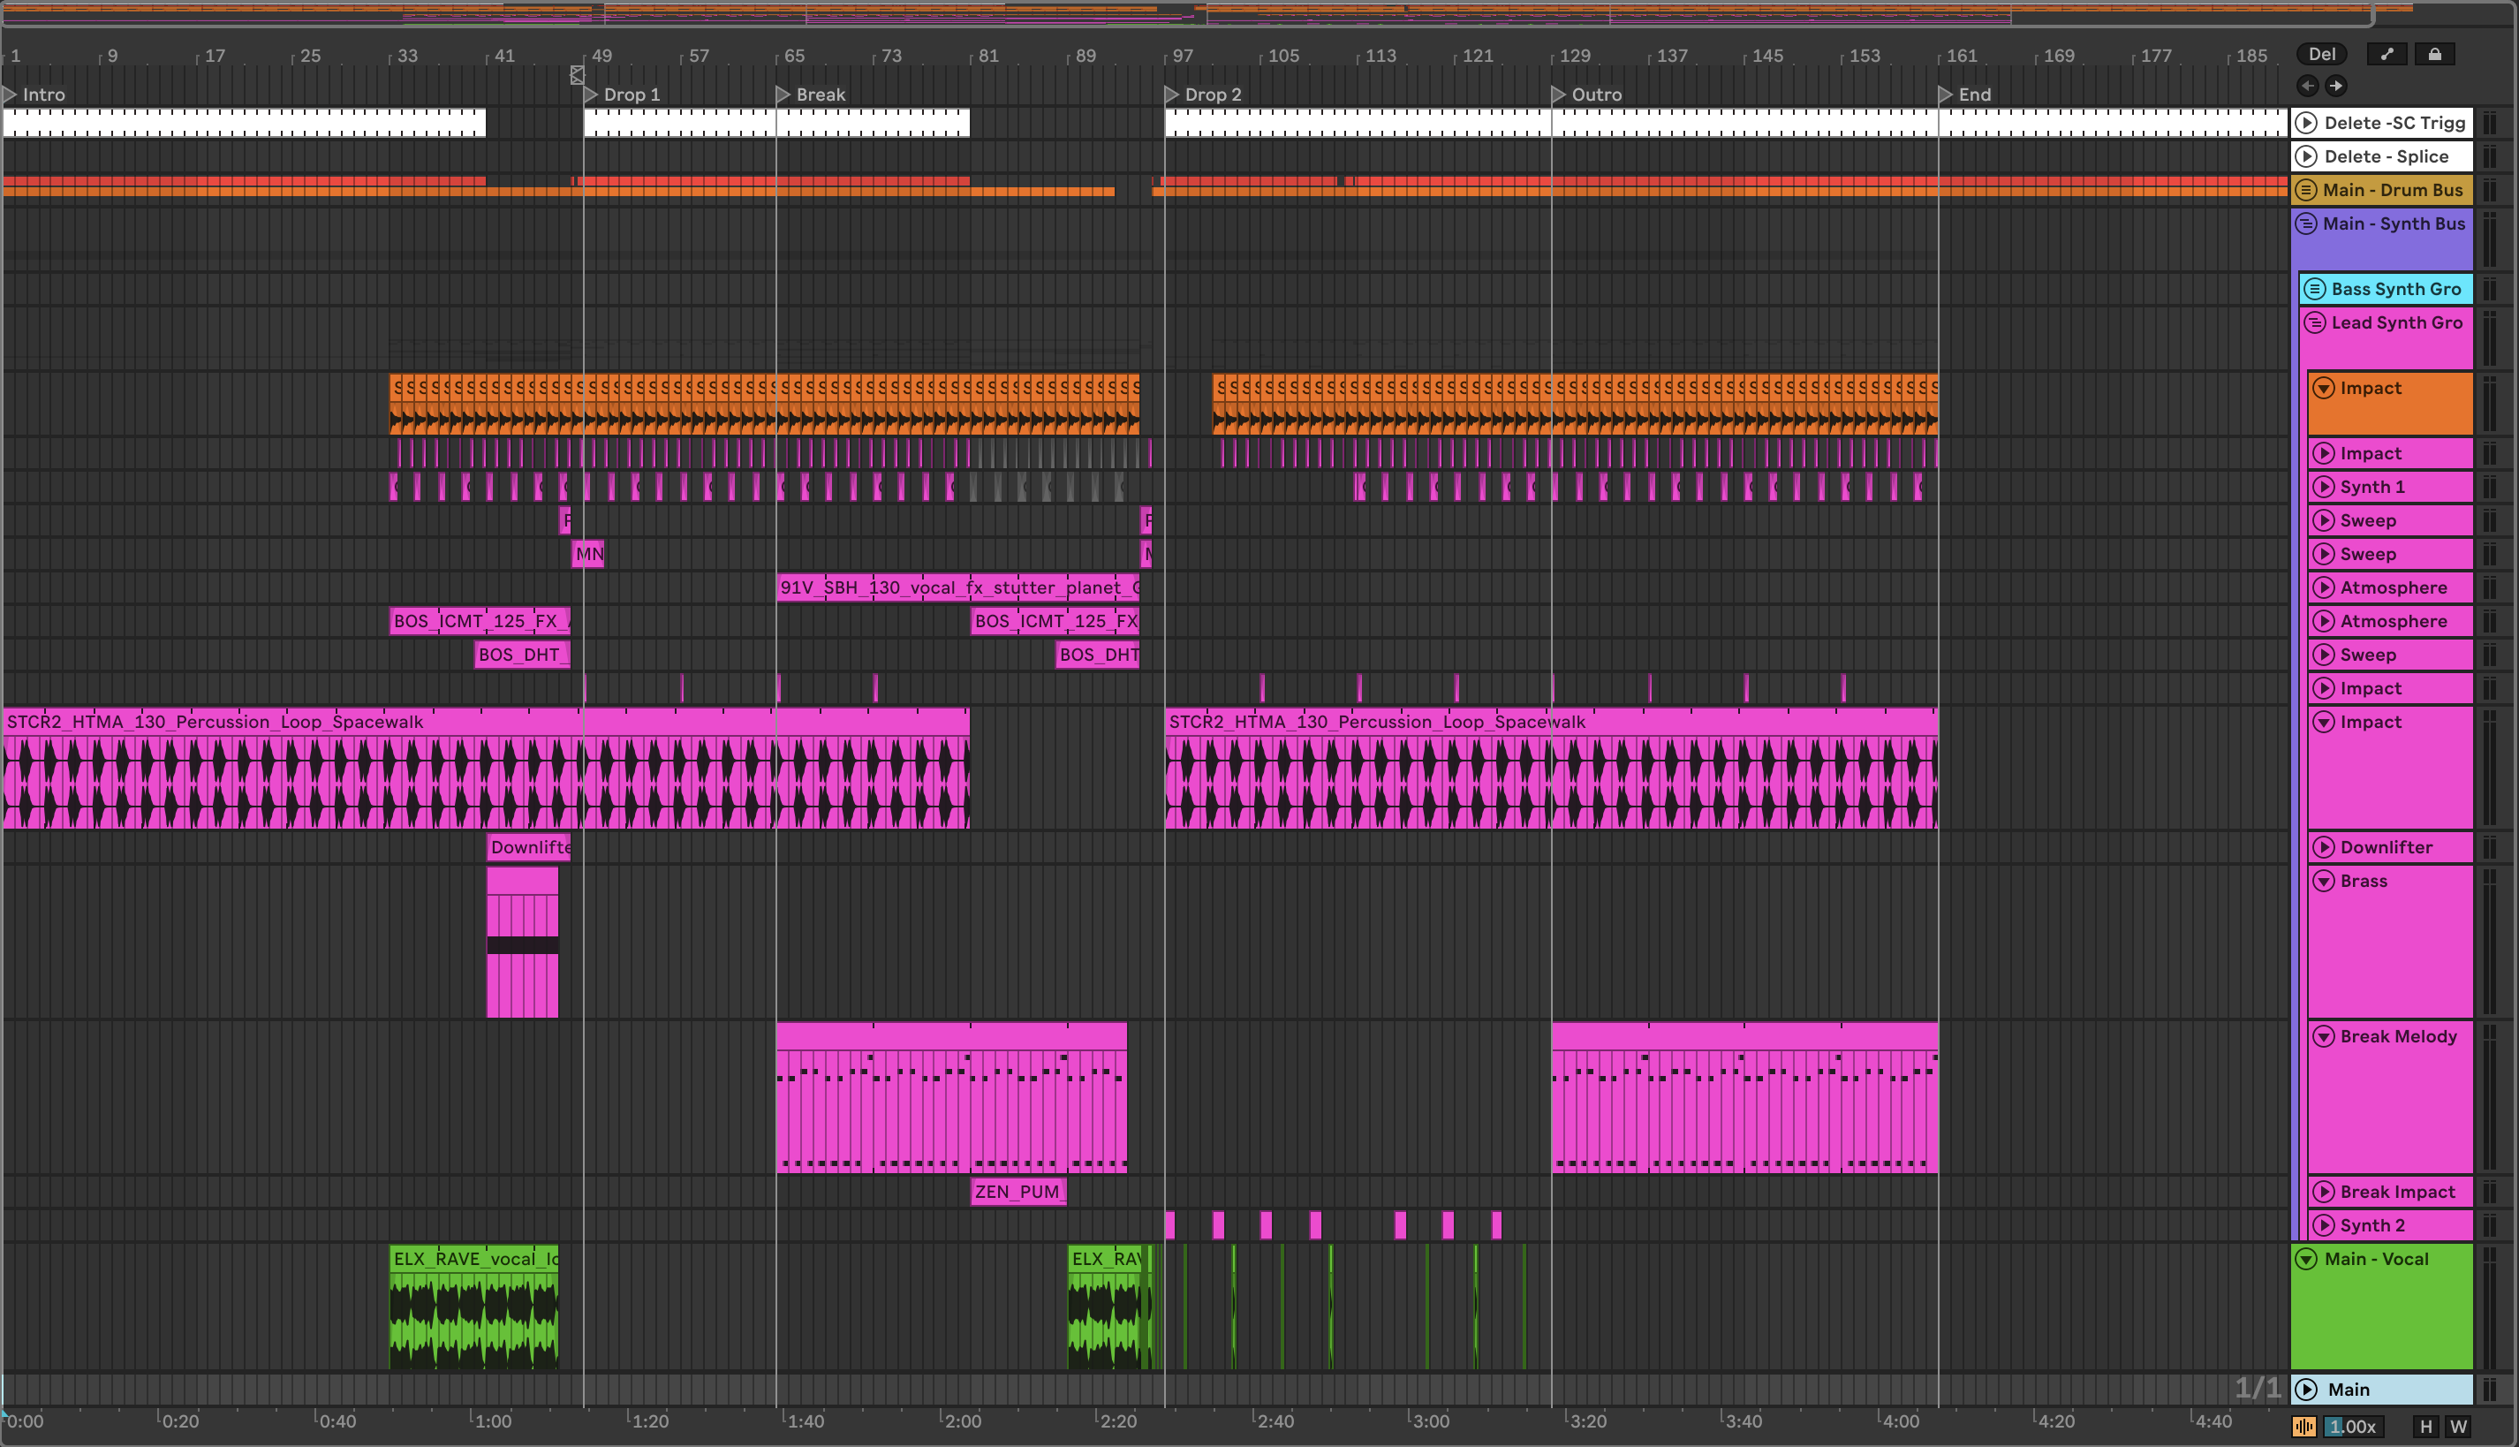Click bar 97 on the beat ruler

tap(1183, 56)
